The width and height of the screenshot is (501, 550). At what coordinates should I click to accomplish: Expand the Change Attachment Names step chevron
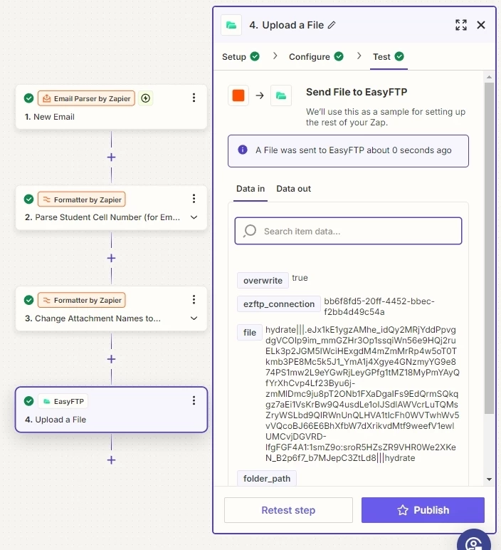coord(194,318)
